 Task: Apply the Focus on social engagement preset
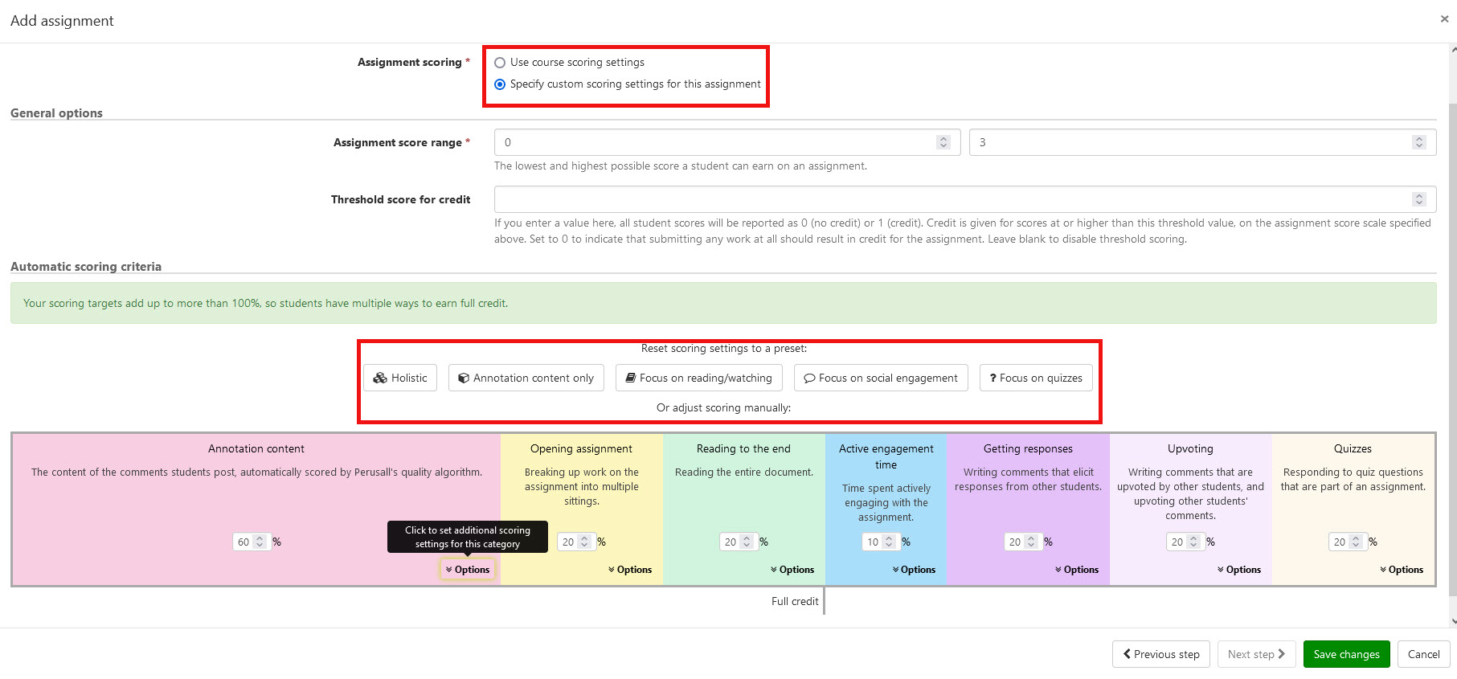coord(881,378)
